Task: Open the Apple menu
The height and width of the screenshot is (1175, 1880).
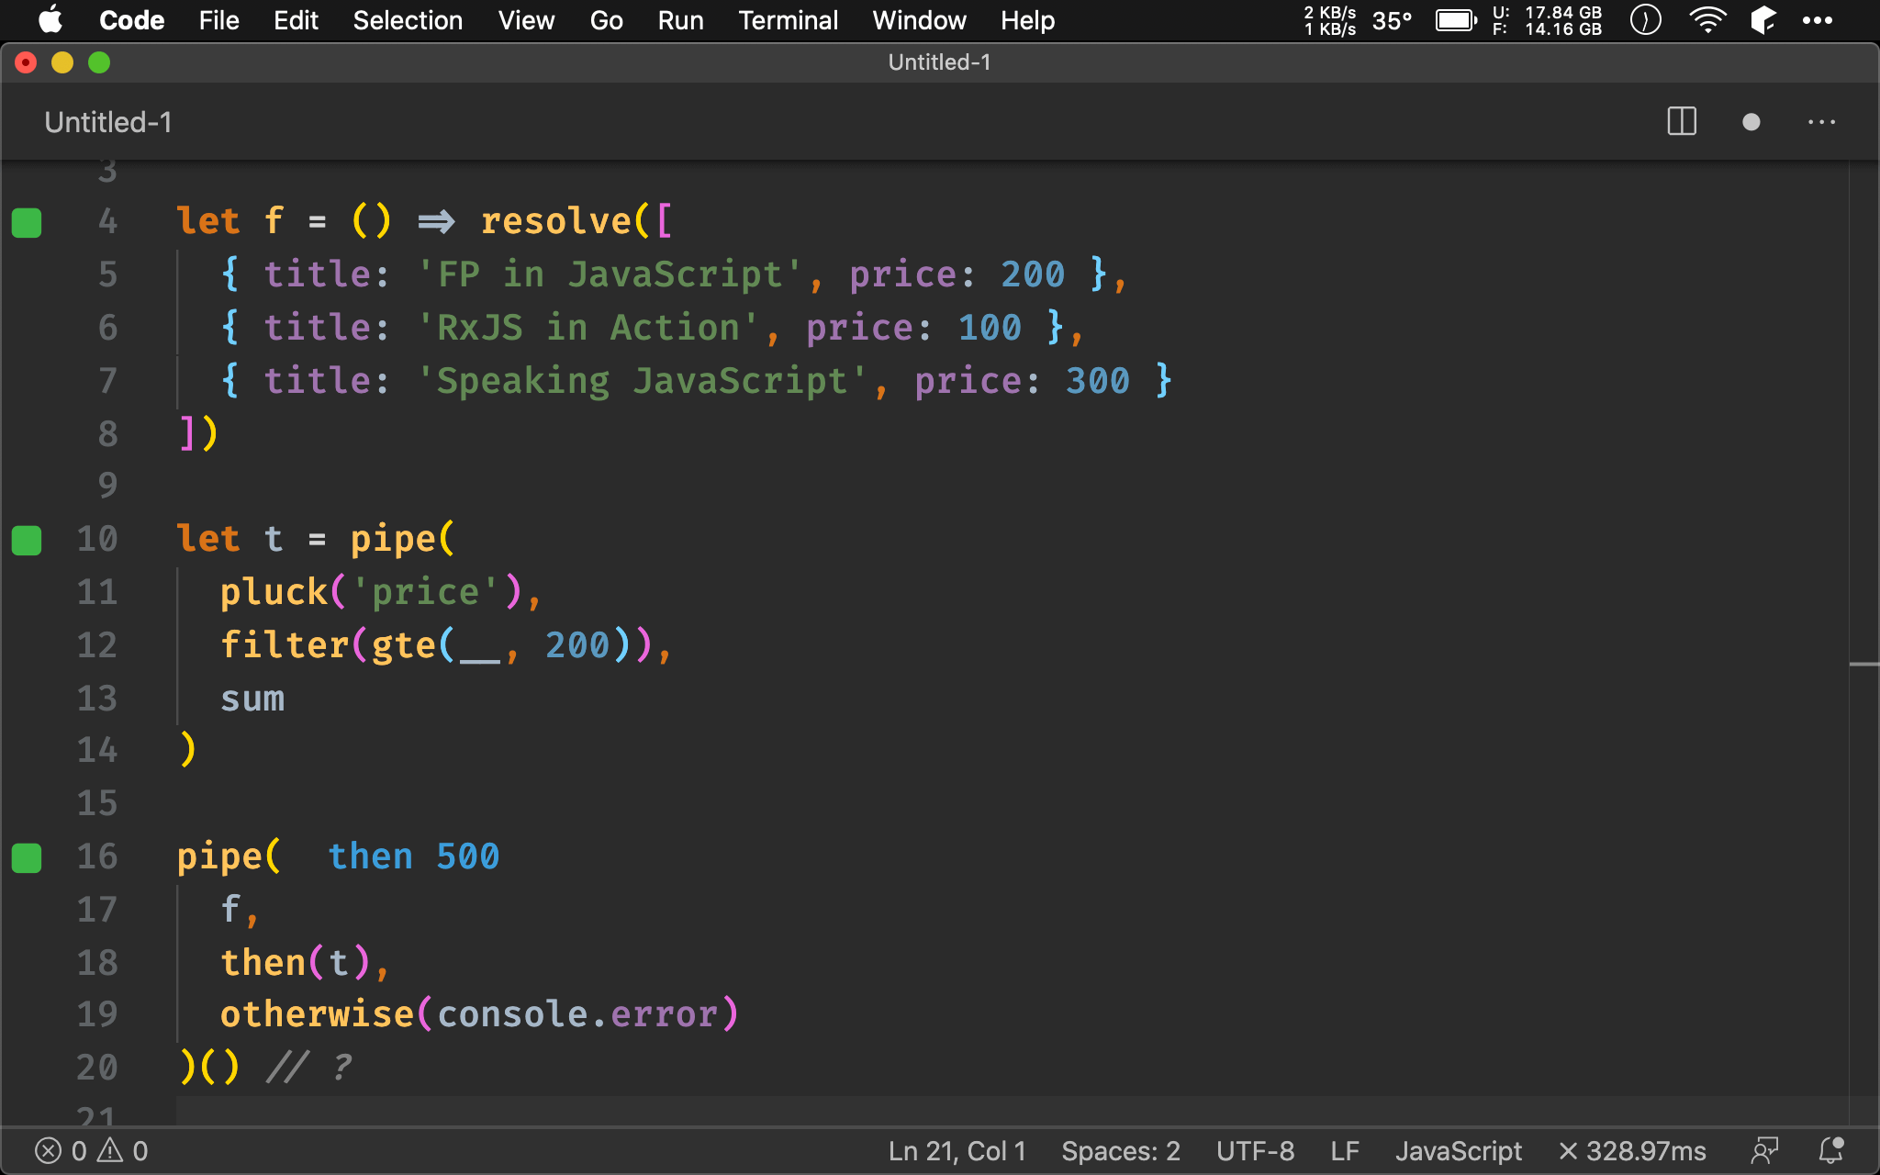Action: (x=50, y=20)
